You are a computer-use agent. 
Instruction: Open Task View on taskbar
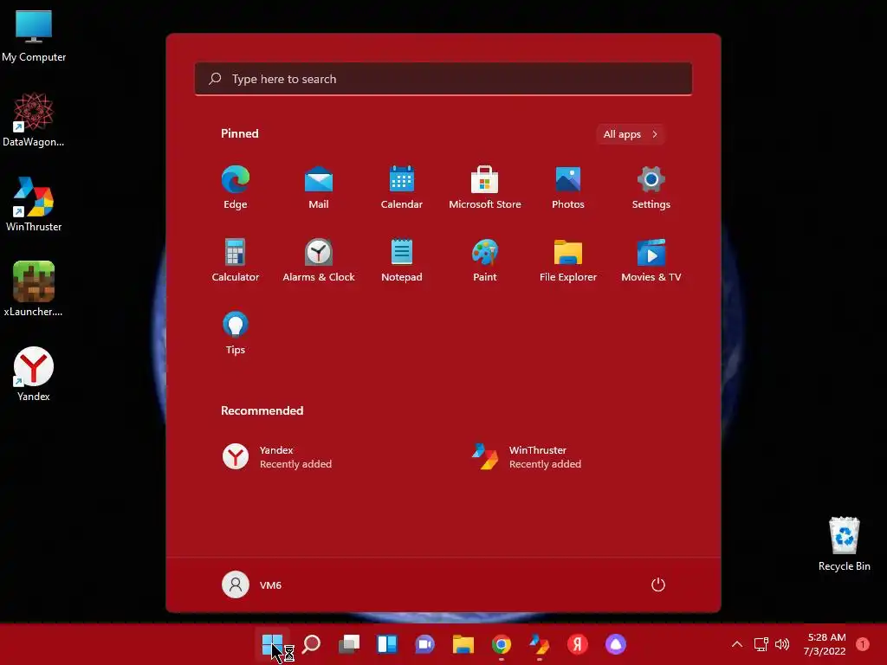[349, 644]
